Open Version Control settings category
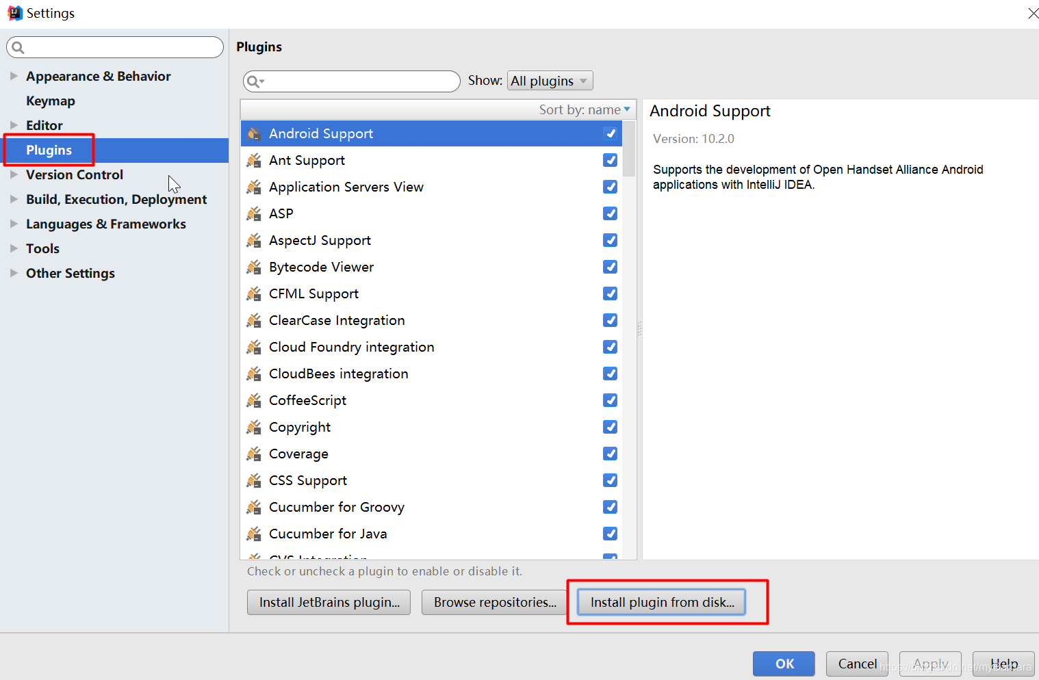1039x680 pixels. [x=75, y=174]
